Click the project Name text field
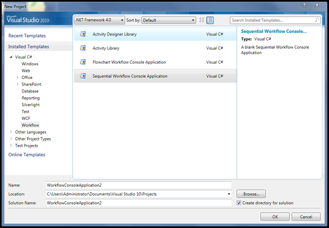The image size is (329, 228). (139, 185)
